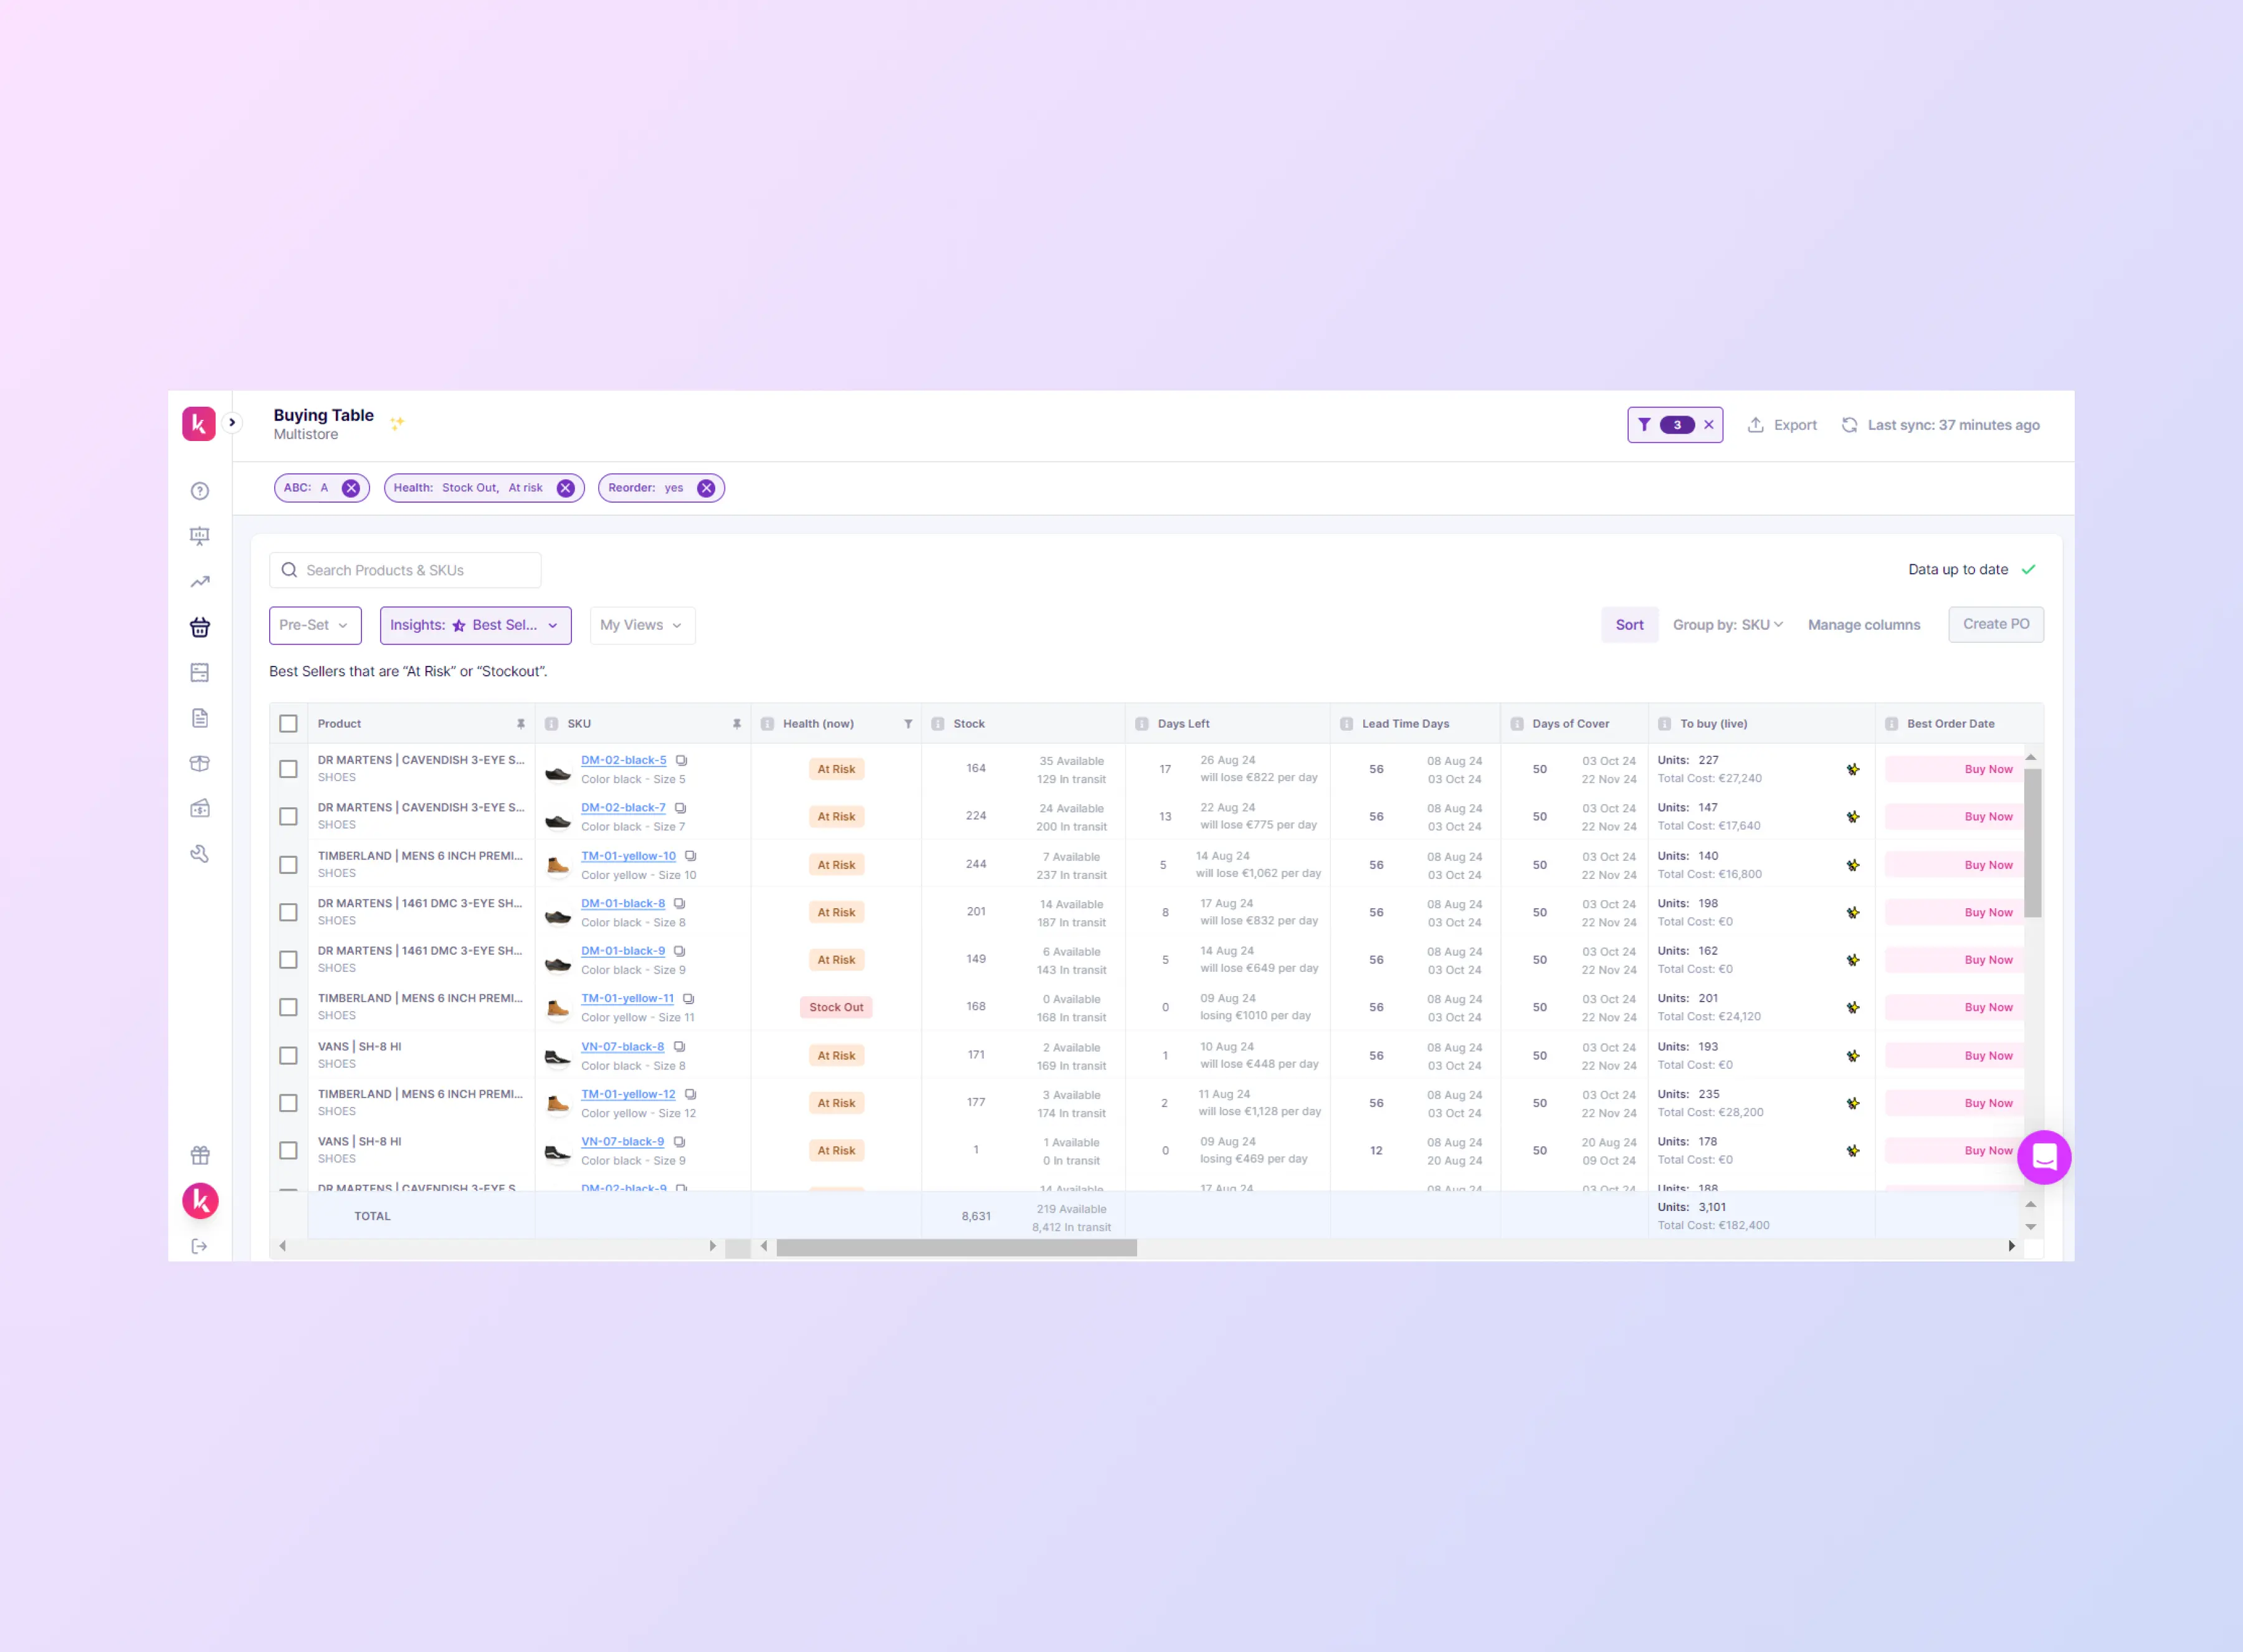Image resolution: width=2243 pixels, height=1652 pixels.
Task: Click the star icon in DM-02-black-5 To buy cell
Action: point(1853,769)
